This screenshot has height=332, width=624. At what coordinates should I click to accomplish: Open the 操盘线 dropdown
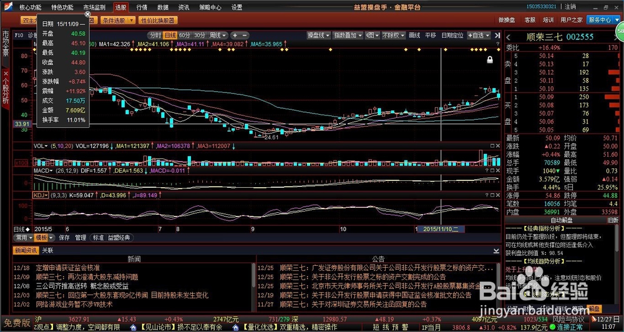(x=318, y=35)
